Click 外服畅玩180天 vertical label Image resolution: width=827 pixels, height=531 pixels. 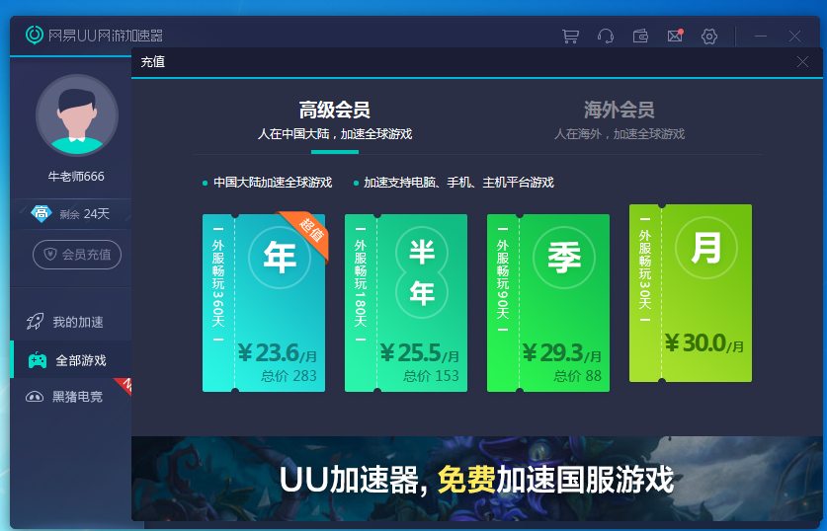pos(361,283)
